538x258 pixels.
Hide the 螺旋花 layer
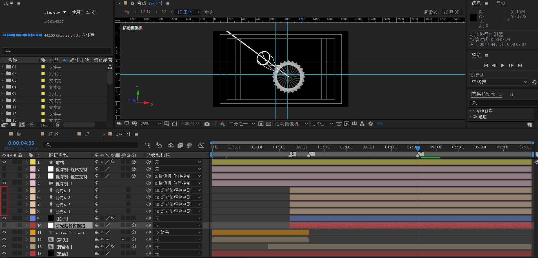(4, 246)
